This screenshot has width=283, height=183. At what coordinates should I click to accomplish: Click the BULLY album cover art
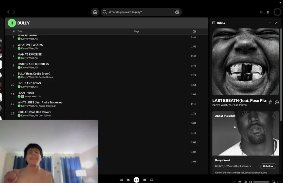tap(245, 62)
